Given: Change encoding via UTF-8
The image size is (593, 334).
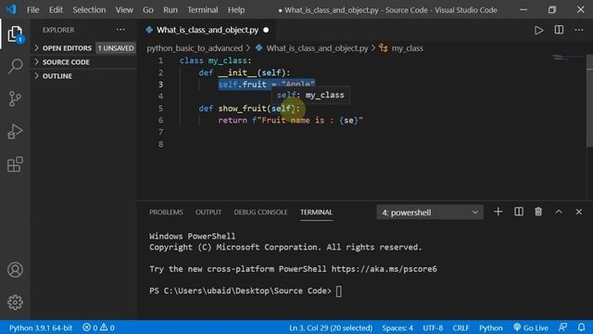Looking at the screenshot, I should click(x=433, y=328).
